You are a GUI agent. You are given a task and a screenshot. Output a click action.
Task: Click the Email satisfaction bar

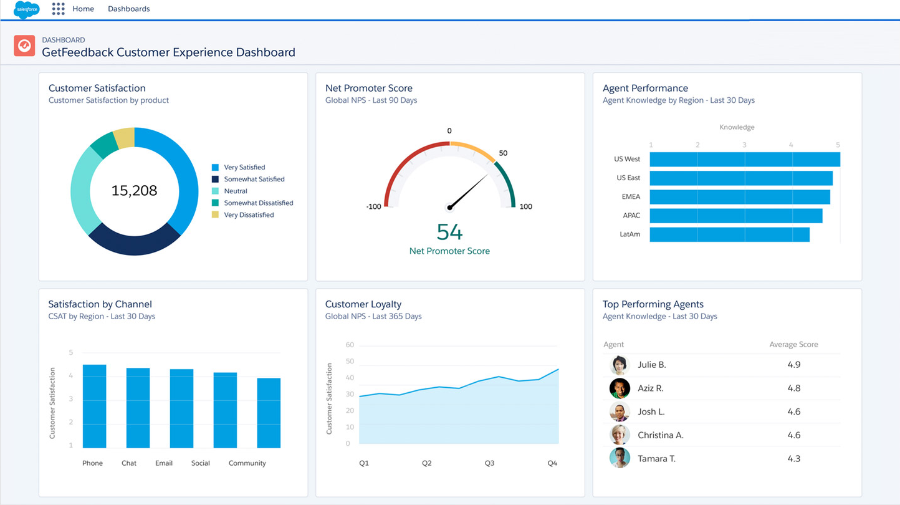182,408
